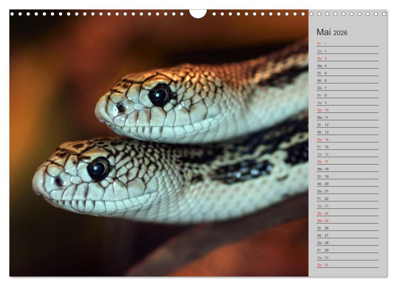Viewport: 396px width, 286px height.
Task: Select the red Thursday 14 holiday row
Action: point(347,139)
